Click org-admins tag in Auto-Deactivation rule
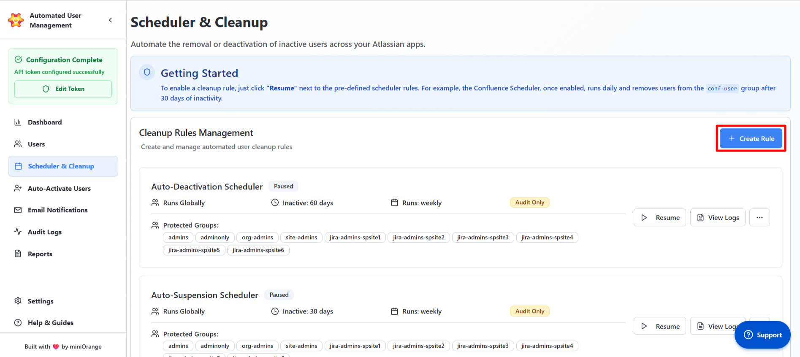Image resolution: width=800 pixels, height=357 pixels. pyautogui.click(x=258, y=238)
